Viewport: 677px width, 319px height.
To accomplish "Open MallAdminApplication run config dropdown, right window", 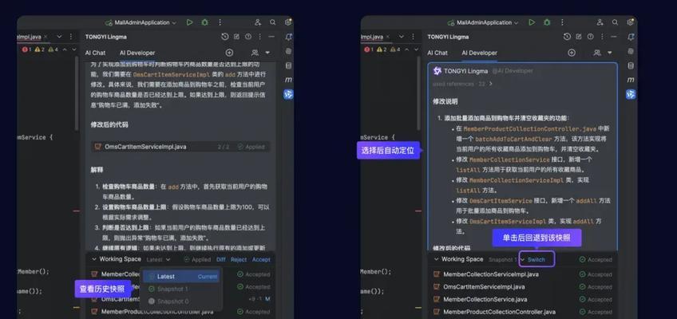I will [517, 22].
